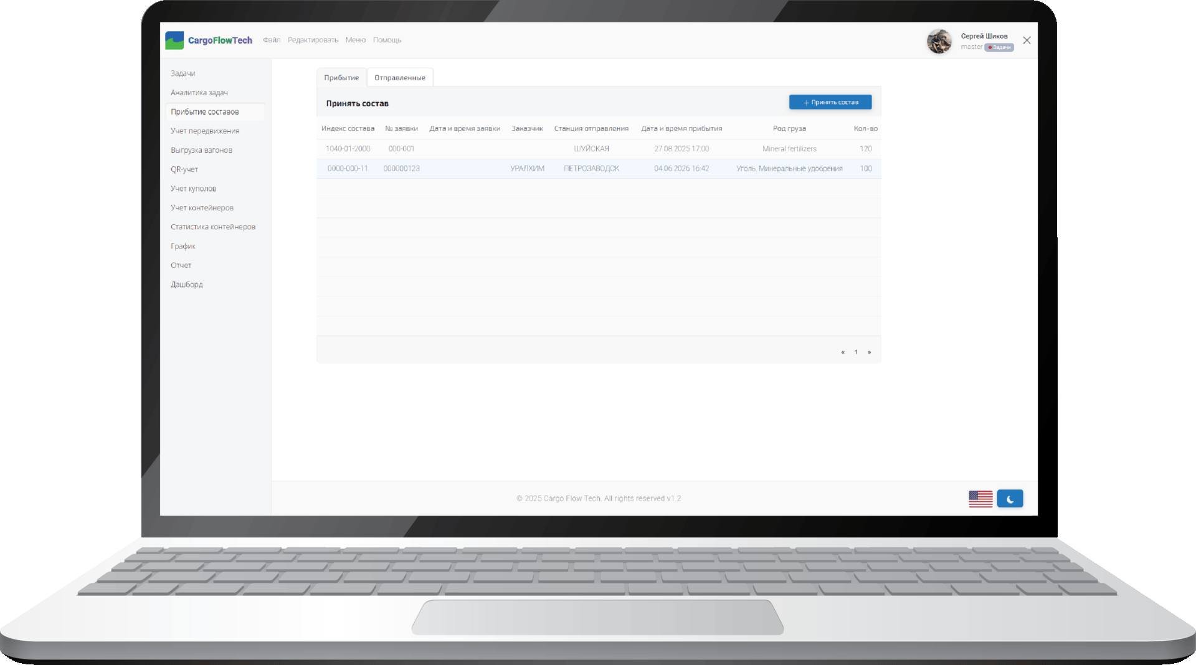Open the user avatar picture
The image size is (1196, 665).
tap(939, 41)
